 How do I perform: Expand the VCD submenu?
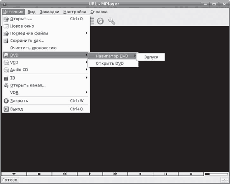click(x=46, y=63)
